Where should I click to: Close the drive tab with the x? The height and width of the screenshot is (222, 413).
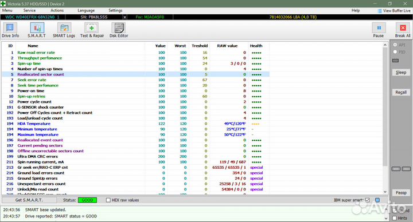pyautogui.click(x=125, y=17)
